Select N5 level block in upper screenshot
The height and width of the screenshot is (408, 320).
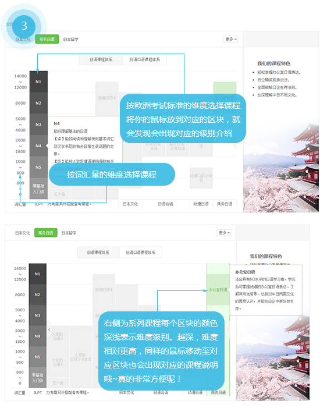point(38,167)
